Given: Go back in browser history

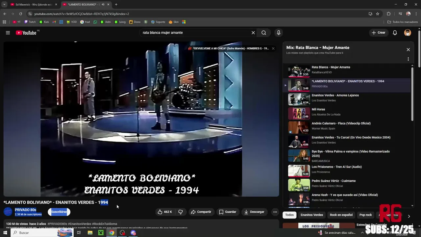Looking at the screenshot, I should (5, 14).
